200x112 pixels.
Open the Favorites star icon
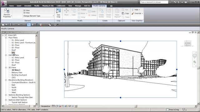click(182, 2)
